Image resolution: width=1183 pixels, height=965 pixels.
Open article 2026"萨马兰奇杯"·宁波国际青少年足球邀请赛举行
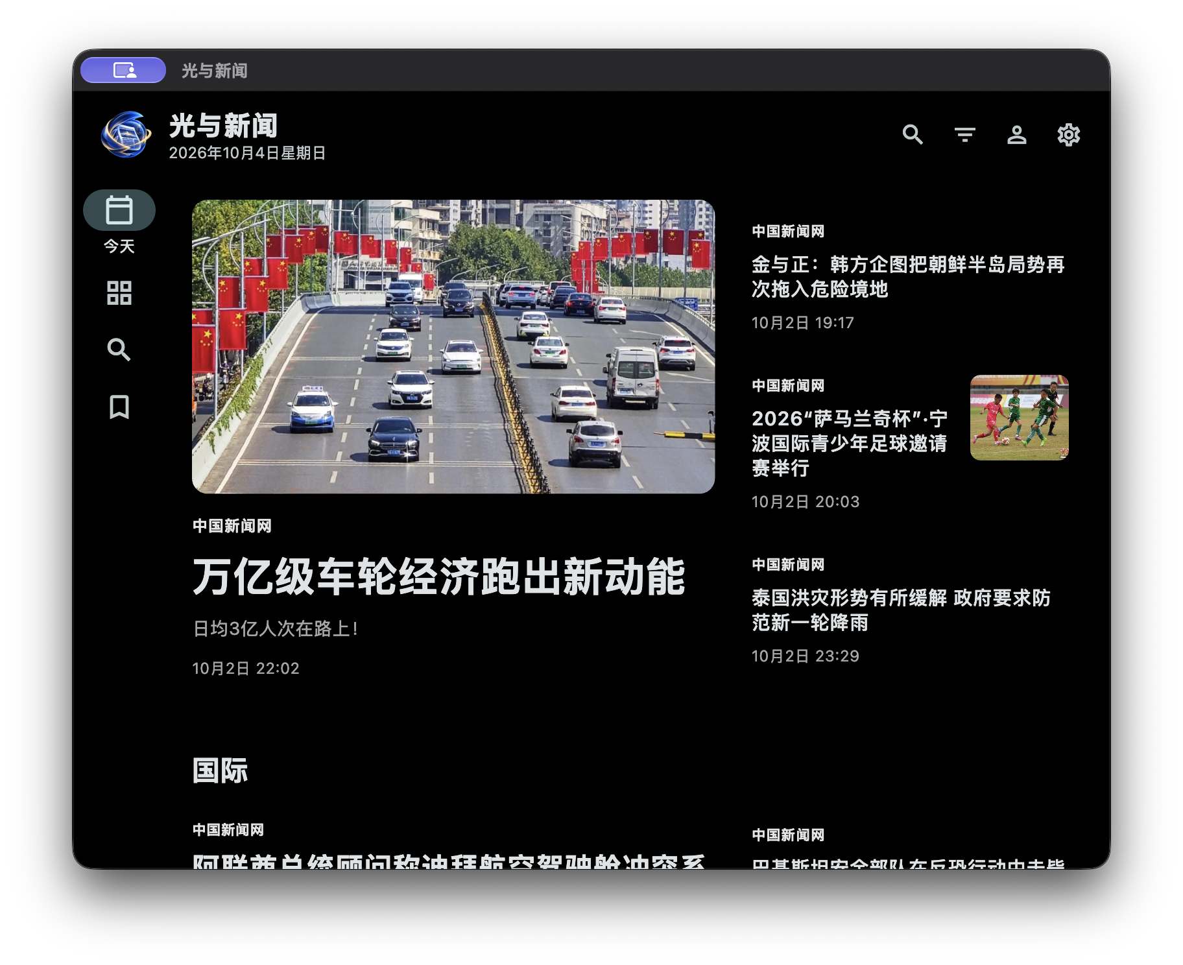coord(850,443)
